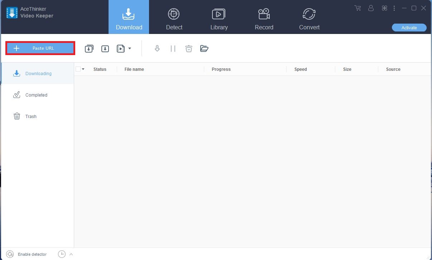Image resolution: width=432 pixels, height=260 pixels.
Task: Expand the video format dropdown arrow
Action: tap(130, 48)
